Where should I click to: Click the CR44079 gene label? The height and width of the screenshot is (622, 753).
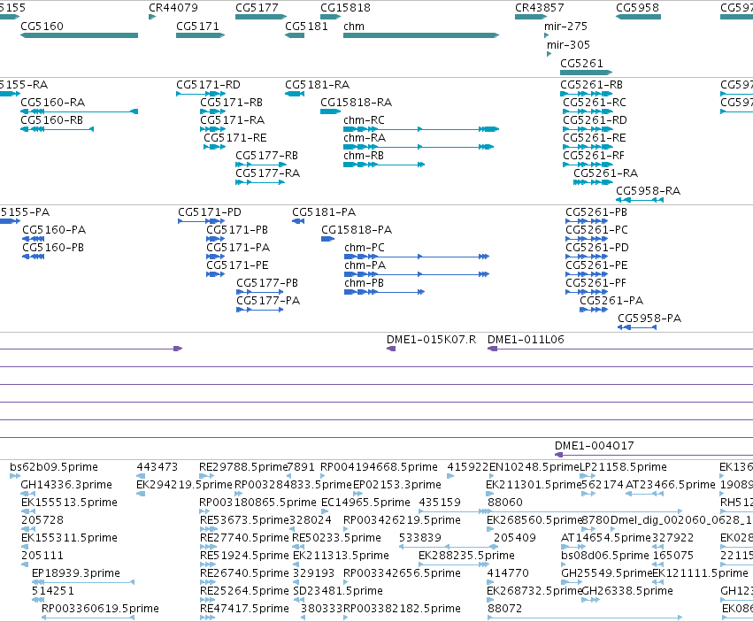[173, 8]
